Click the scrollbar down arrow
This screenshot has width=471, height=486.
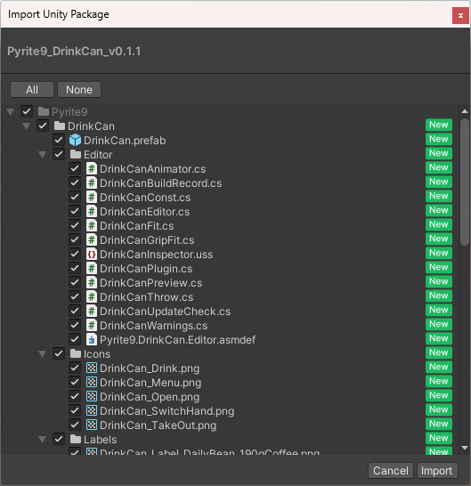tap(465, 448)
